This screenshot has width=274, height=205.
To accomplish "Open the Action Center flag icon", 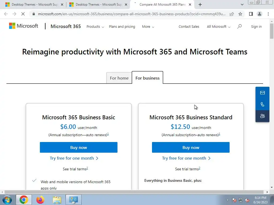I will click(x=234, y=200).
